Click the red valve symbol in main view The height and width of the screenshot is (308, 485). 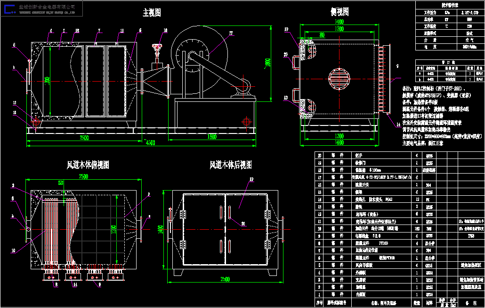coord(157,48)
